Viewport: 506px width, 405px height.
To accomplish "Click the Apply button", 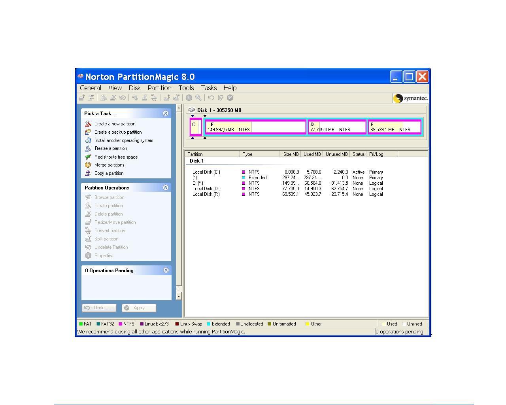I will (139, 308).
